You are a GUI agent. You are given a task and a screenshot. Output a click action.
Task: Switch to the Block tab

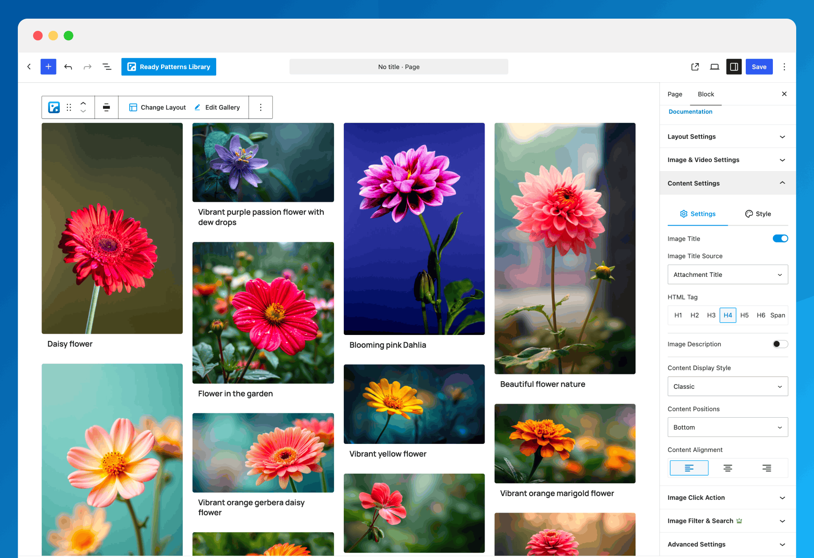point(706,94)
